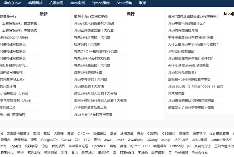Image resolution: width=234 pixels, height=157 pixels.
Task: Open 有关C / C ++指针的前5个问题
Action: [96, 51]
